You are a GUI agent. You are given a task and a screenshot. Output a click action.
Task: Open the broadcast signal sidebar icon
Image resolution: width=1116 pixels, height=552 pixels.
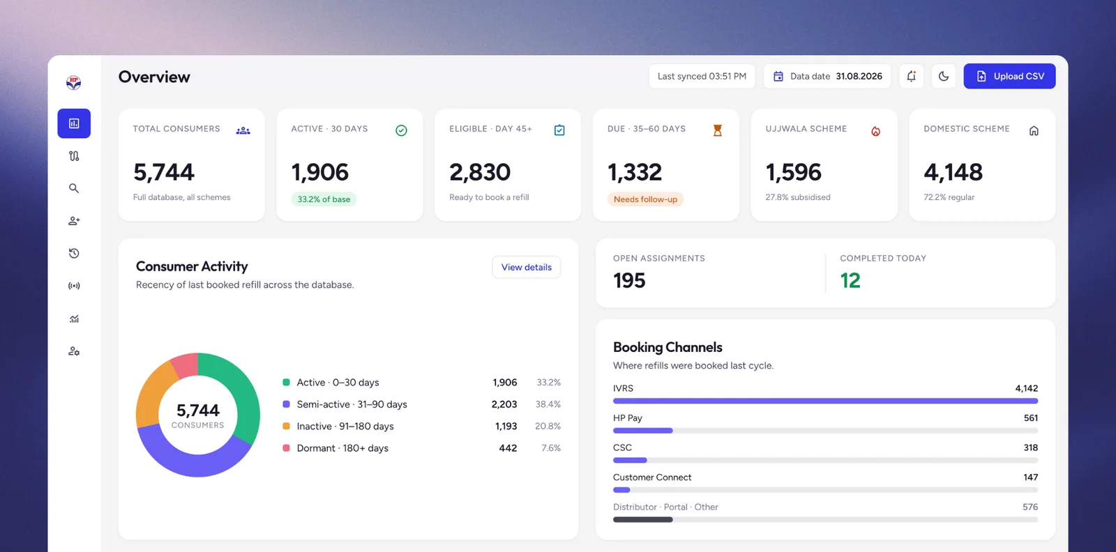click(x=74, y=286)
